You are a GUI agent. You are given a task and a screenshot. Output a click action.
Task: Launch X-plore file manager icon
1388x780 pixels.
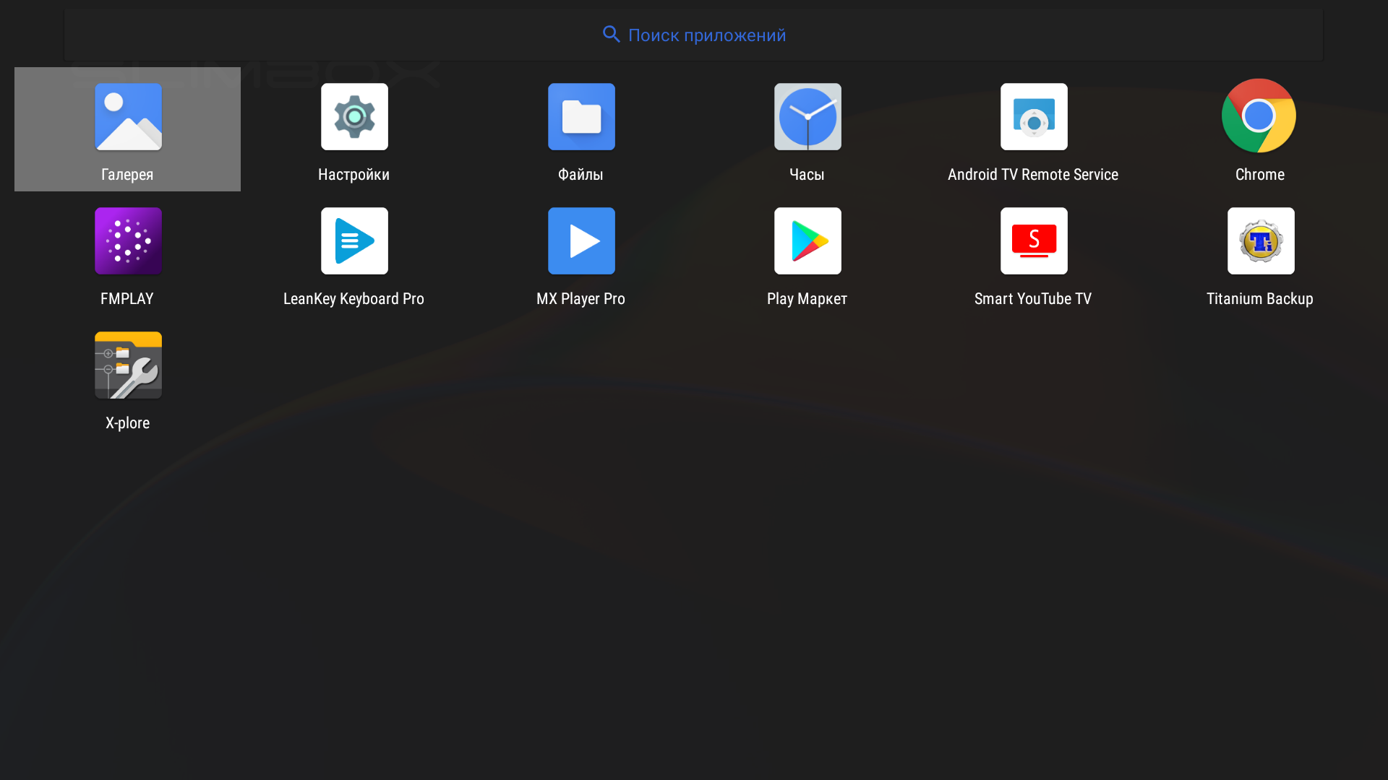(x=128, y=365)
